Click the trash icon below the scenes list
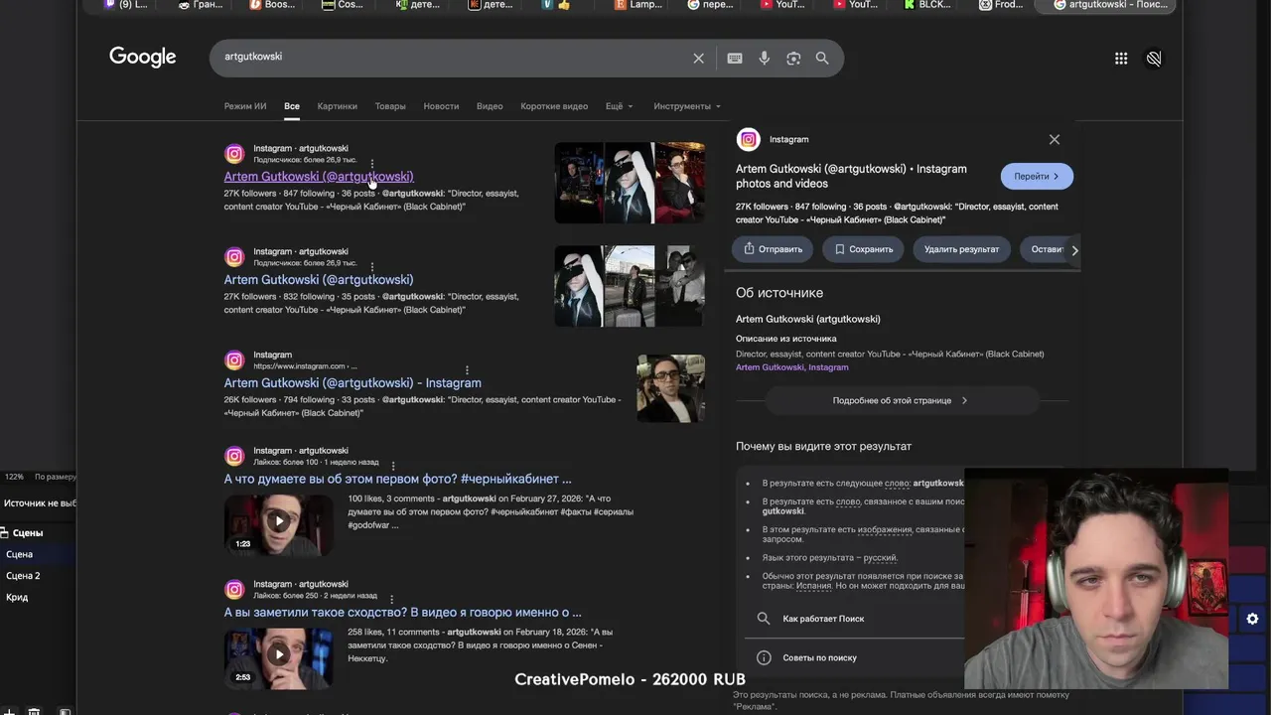 pyautogui.click(x=34, y=711)
